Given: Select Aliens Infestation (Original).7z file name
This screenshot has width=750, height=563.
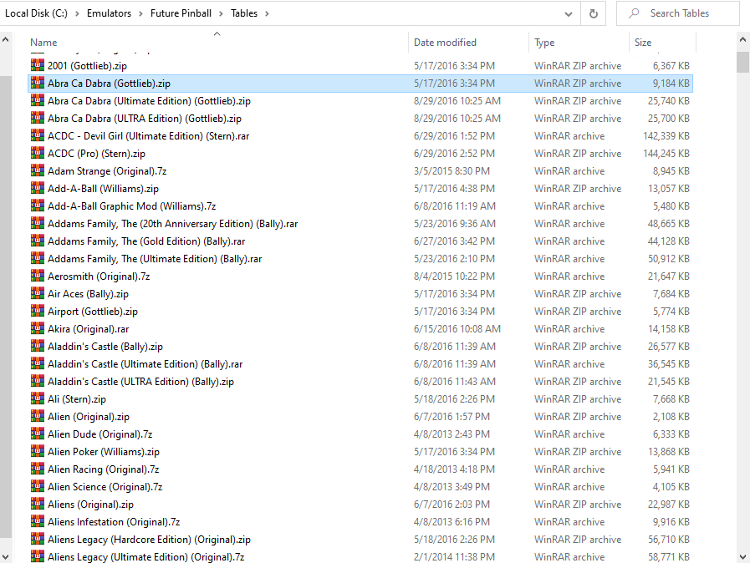Looking at the screenshot, I should pos(114,522).
